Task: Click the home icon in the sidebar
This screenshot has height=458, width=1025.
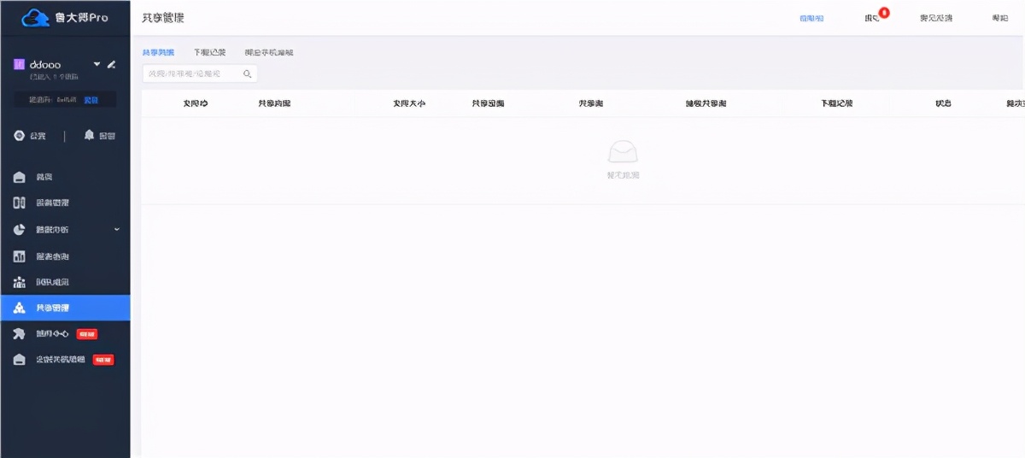Action: click(x=20, y=177)
